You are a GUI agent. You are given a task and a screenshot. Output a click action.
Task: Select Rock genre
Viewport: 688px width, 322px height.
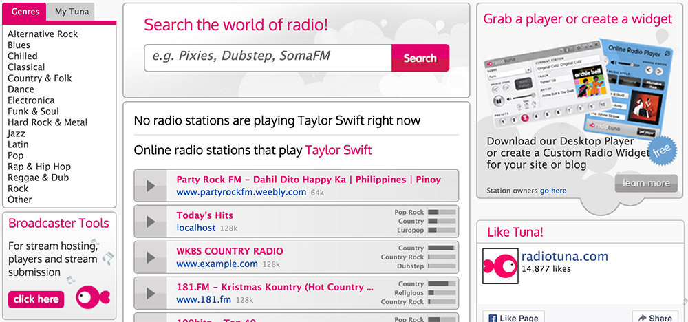18,189
